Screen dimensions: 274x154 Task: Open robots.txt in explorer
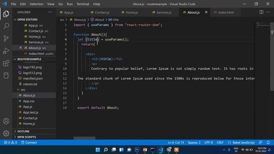tap(34, 84)
